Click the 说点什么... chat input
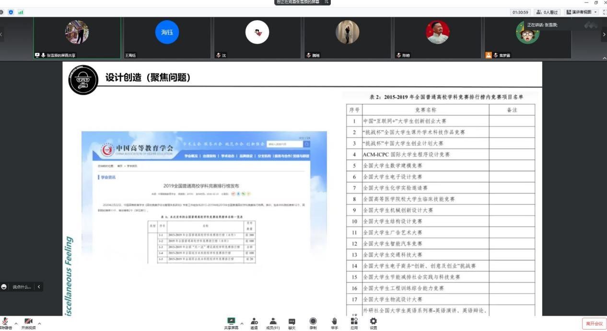 (x=22, y=286)
